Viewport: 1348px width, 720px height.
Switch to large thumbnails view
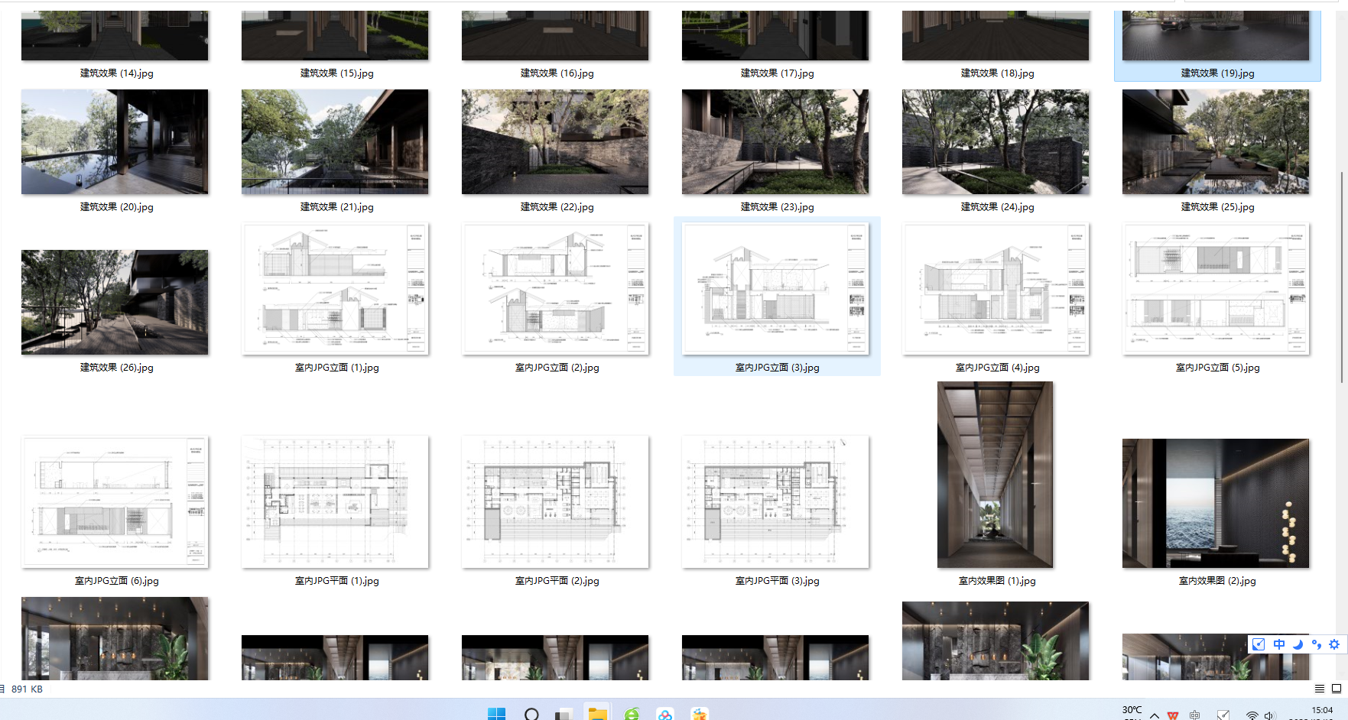pyautogui.click(x=1337, y=689)
